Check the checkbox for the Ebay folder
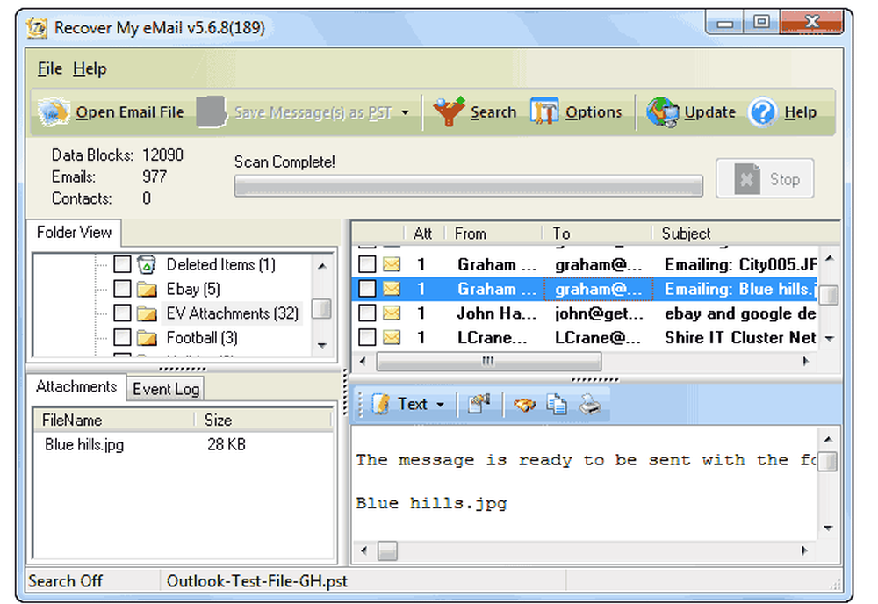The height and width of the screenshot is (604, 878). pos(123,289)
